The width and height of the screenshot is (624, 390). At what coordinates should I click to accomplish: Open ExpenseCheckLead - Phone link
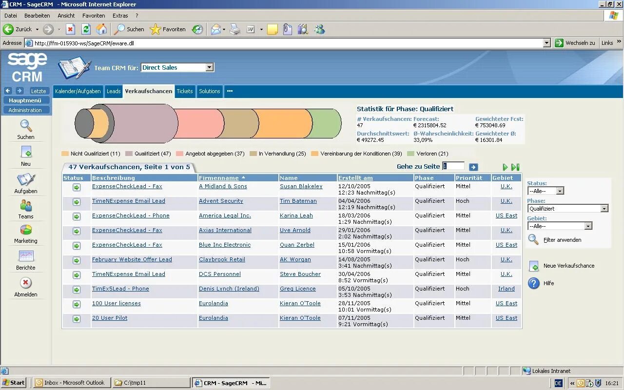[131, 215]
